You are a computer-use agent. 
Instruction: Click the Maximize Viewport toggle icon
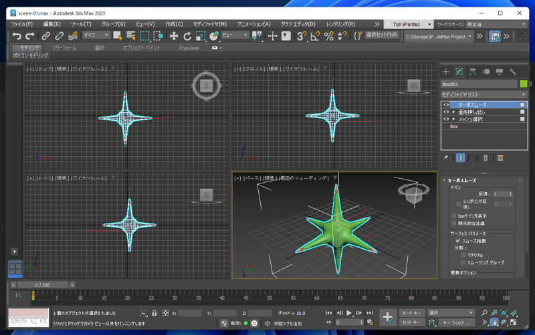(513, 322)
